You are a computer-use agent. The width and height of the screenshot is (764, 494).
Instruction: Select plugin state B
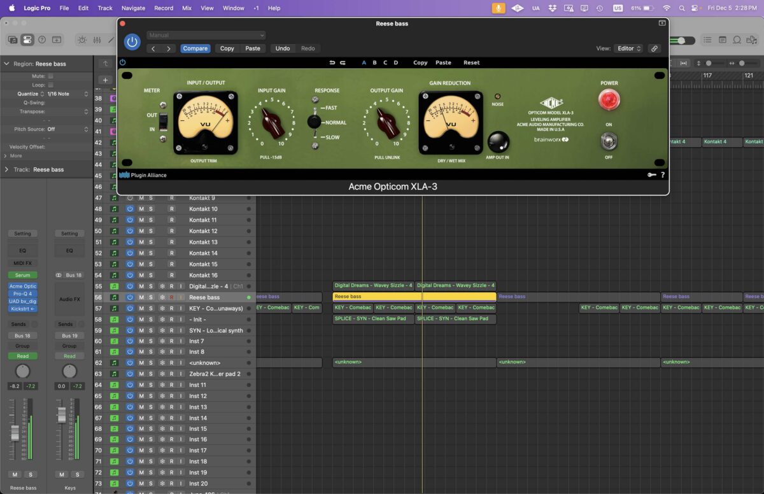tap(374, 62)
